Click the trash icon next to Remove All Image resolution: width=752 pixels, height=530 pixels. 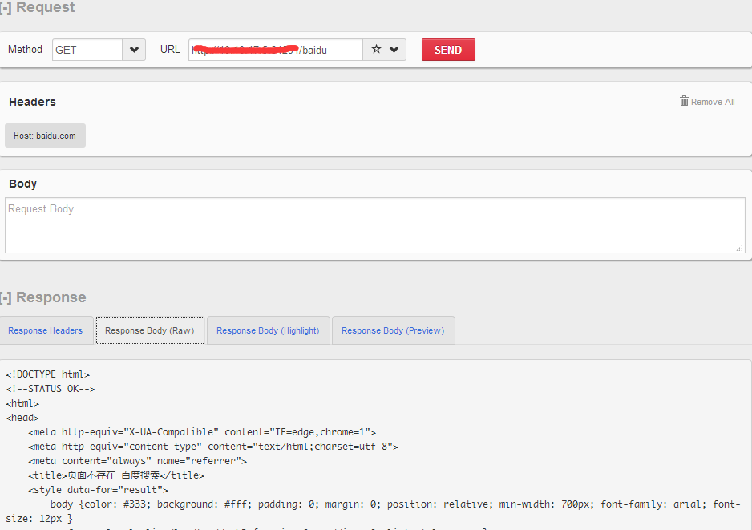pyautogui.click(x=684, y=101)
